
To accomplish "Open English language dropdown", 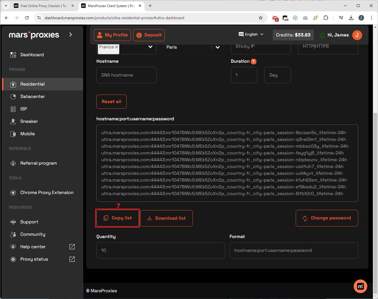I will 251,34.
